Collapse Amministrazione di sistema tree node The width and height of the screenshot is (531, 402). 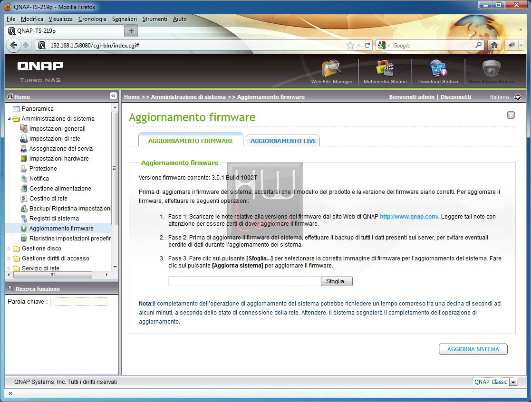coord(9,119)
